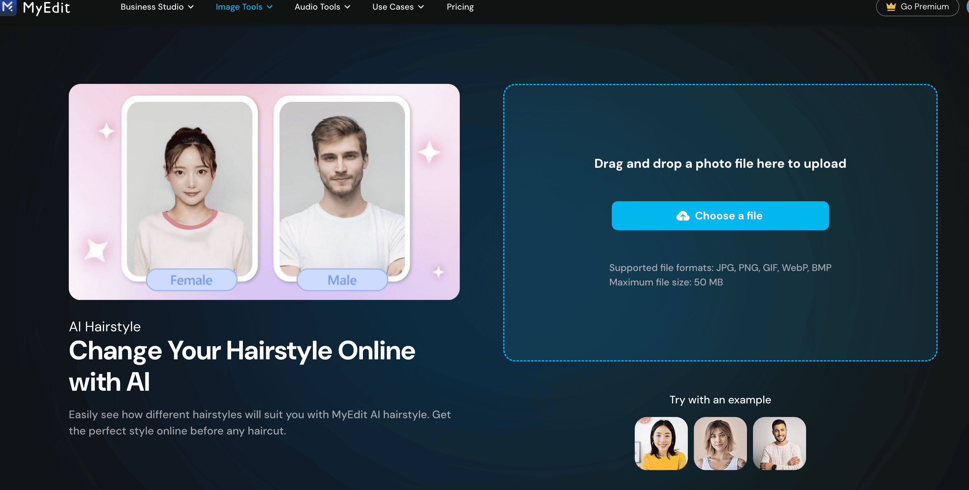
Task: Expand the Image Tools dropdown arrow
Action: [x=270, y=7]
